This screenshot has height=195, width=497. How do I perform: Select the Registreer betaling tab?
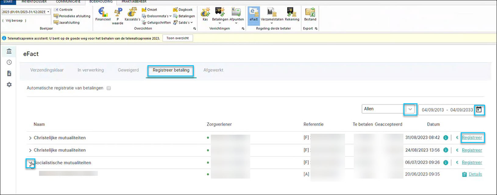(171, 70)
